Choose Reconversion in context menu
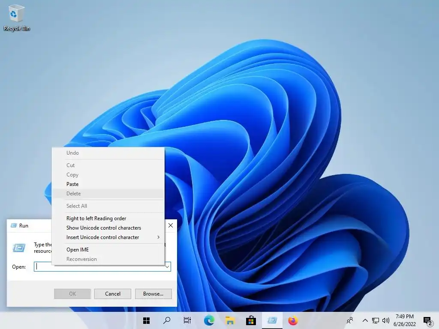The width and height of the screenshot is (439, 329). pos(108,259)
